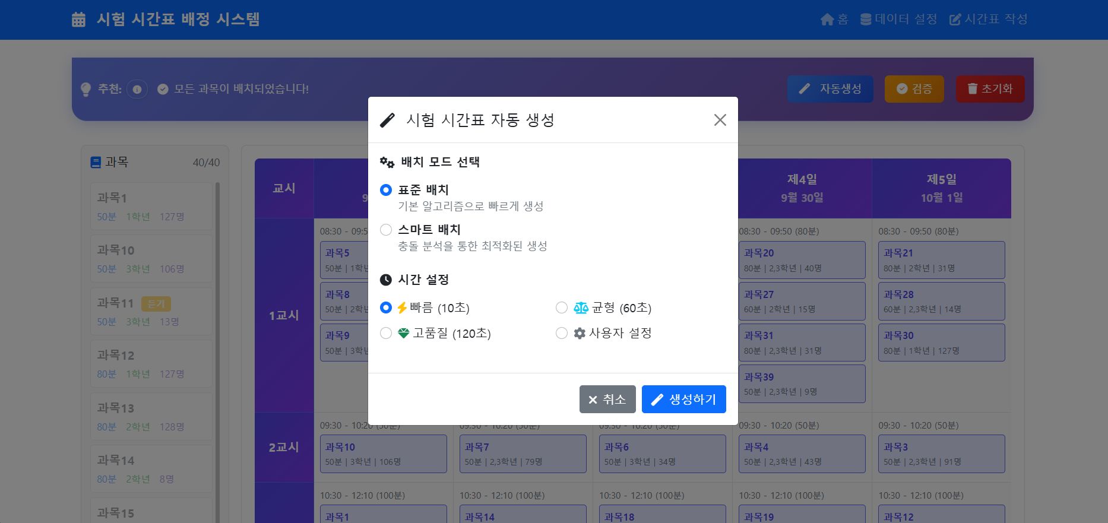Viewport: 1108px width, 523px height.
Task: Click the 과목39 card in the timetable
Action: [802, 384]
